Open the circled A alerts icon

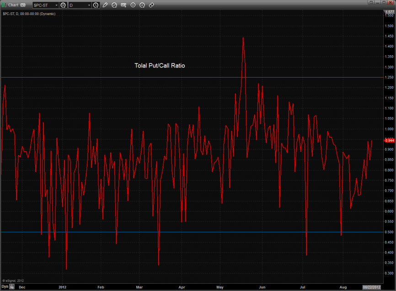[142, 5]
